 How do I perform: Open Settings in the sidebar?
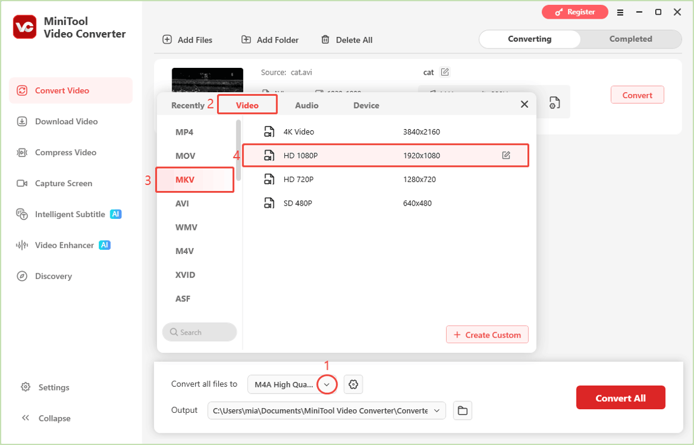coord(45,387)
